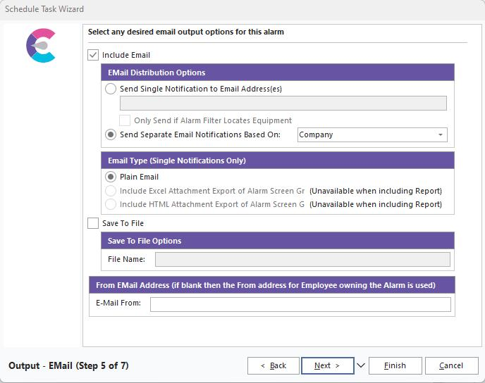Screen dimensions: 485x383
Task: Cancel the Schedule Task Wizard
Action: pos(451,365)
